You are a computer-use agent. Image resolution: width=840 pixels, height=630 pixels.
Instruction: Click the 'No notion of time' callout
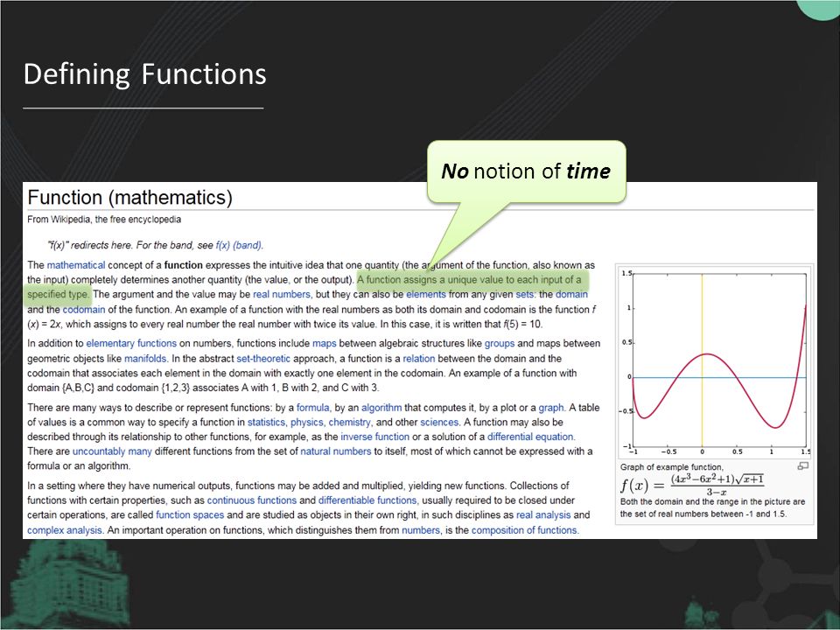coord(526,171)
